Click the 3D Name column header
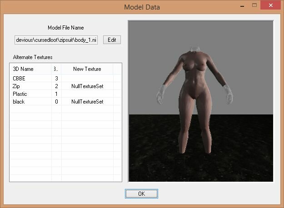 [30, 69]
